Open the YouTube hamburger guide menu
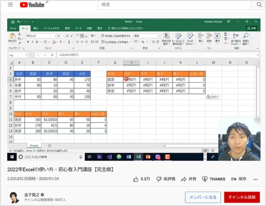Image resolution: width=266 pixels, height=206 pixels. click(x=11, y=4)
